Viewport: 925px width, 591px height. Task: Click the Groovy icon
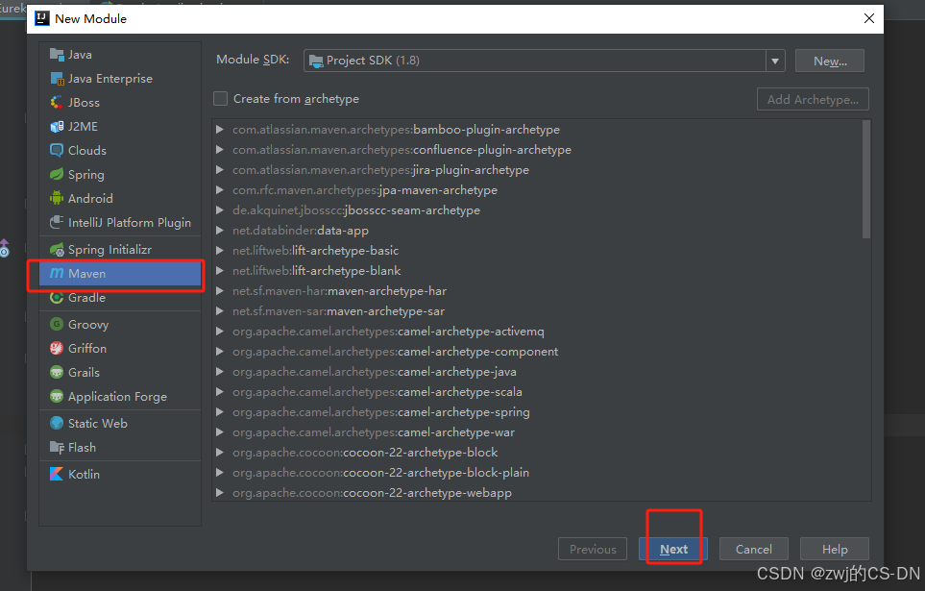pos(57,325)
